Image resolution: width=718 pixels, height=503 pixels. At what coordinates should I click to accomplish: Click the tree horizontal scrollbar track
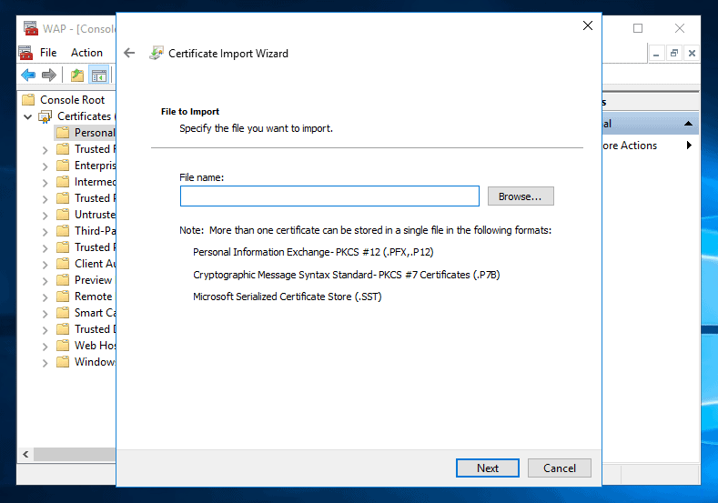tap(75, 454)
